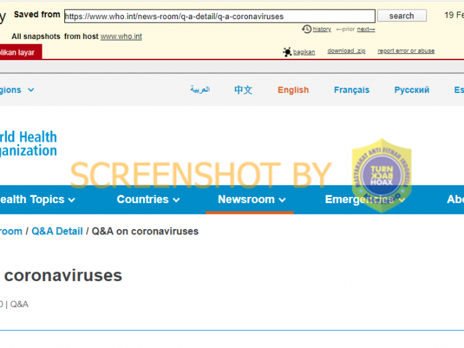
Task: Select the English language option
Action: coord(293,90)
